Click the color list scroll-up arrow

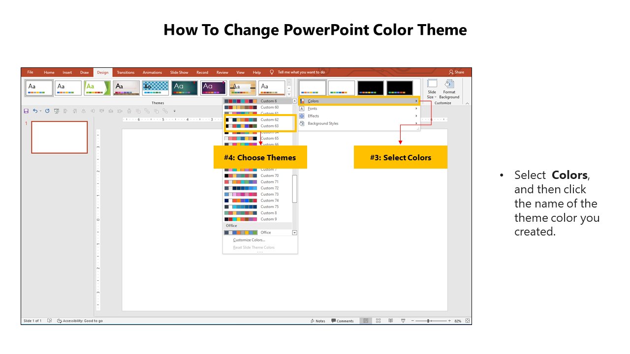click(295, 101)
